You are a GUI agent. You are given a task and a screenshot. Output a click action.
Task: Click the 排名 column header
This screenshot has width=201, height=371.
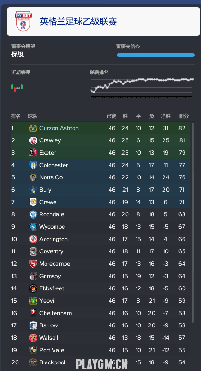(16, 116)
